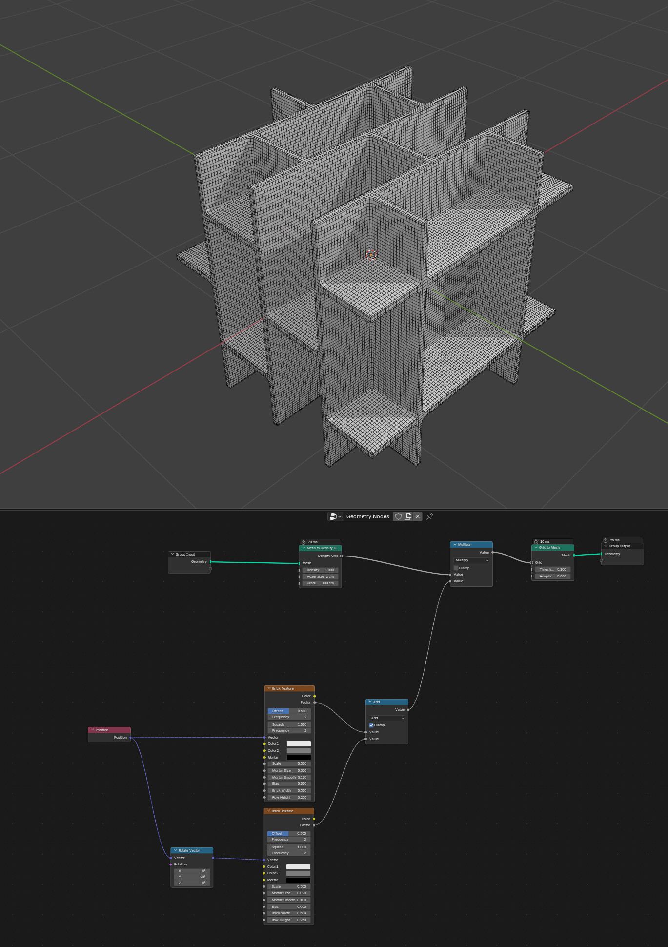Click the Gradient 100 cm field

pos(320,583)
